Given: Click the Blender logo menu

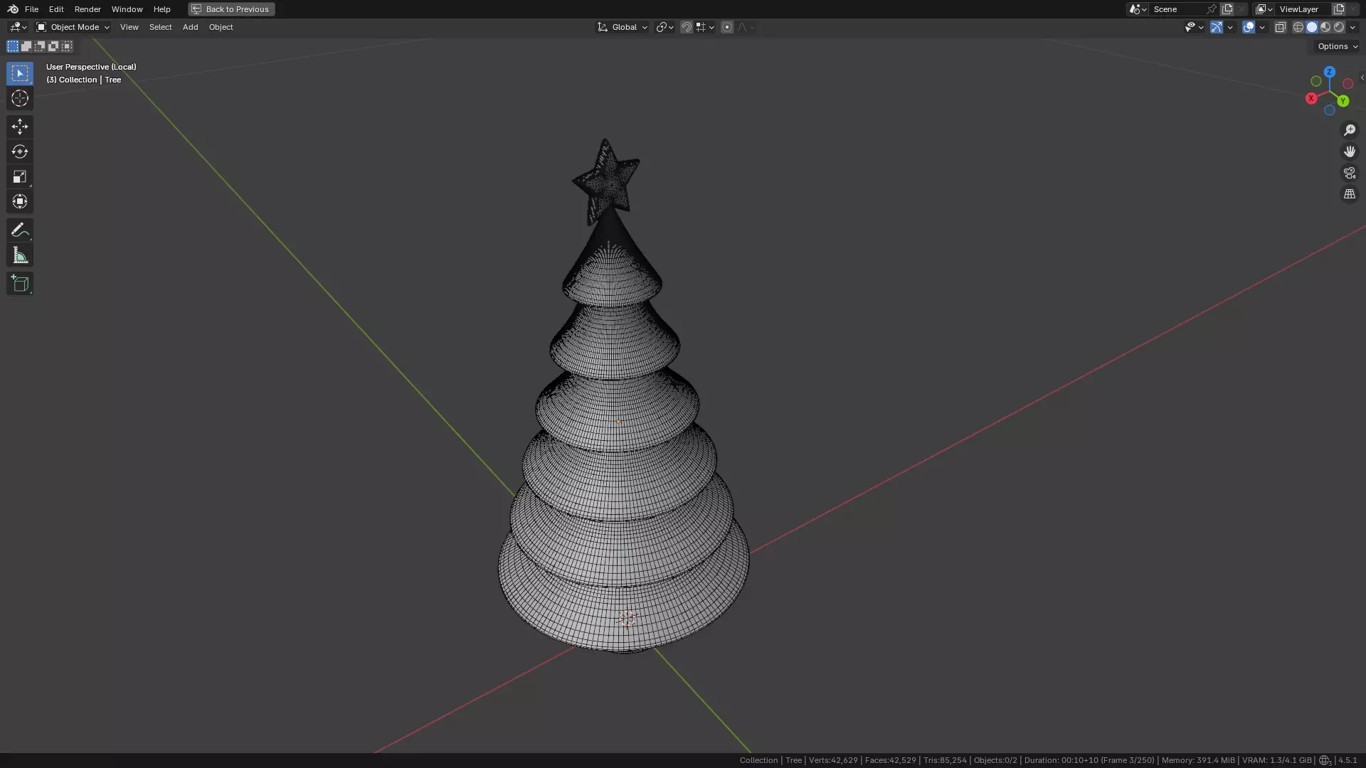Looking at the screenshot, I should pyautogui.click(x=13, y=9).
